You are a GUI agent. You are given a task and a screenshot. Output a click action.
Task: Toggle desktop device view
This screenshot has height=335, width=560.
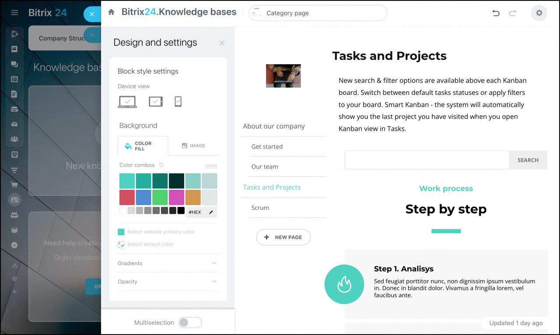pos(127,101)
